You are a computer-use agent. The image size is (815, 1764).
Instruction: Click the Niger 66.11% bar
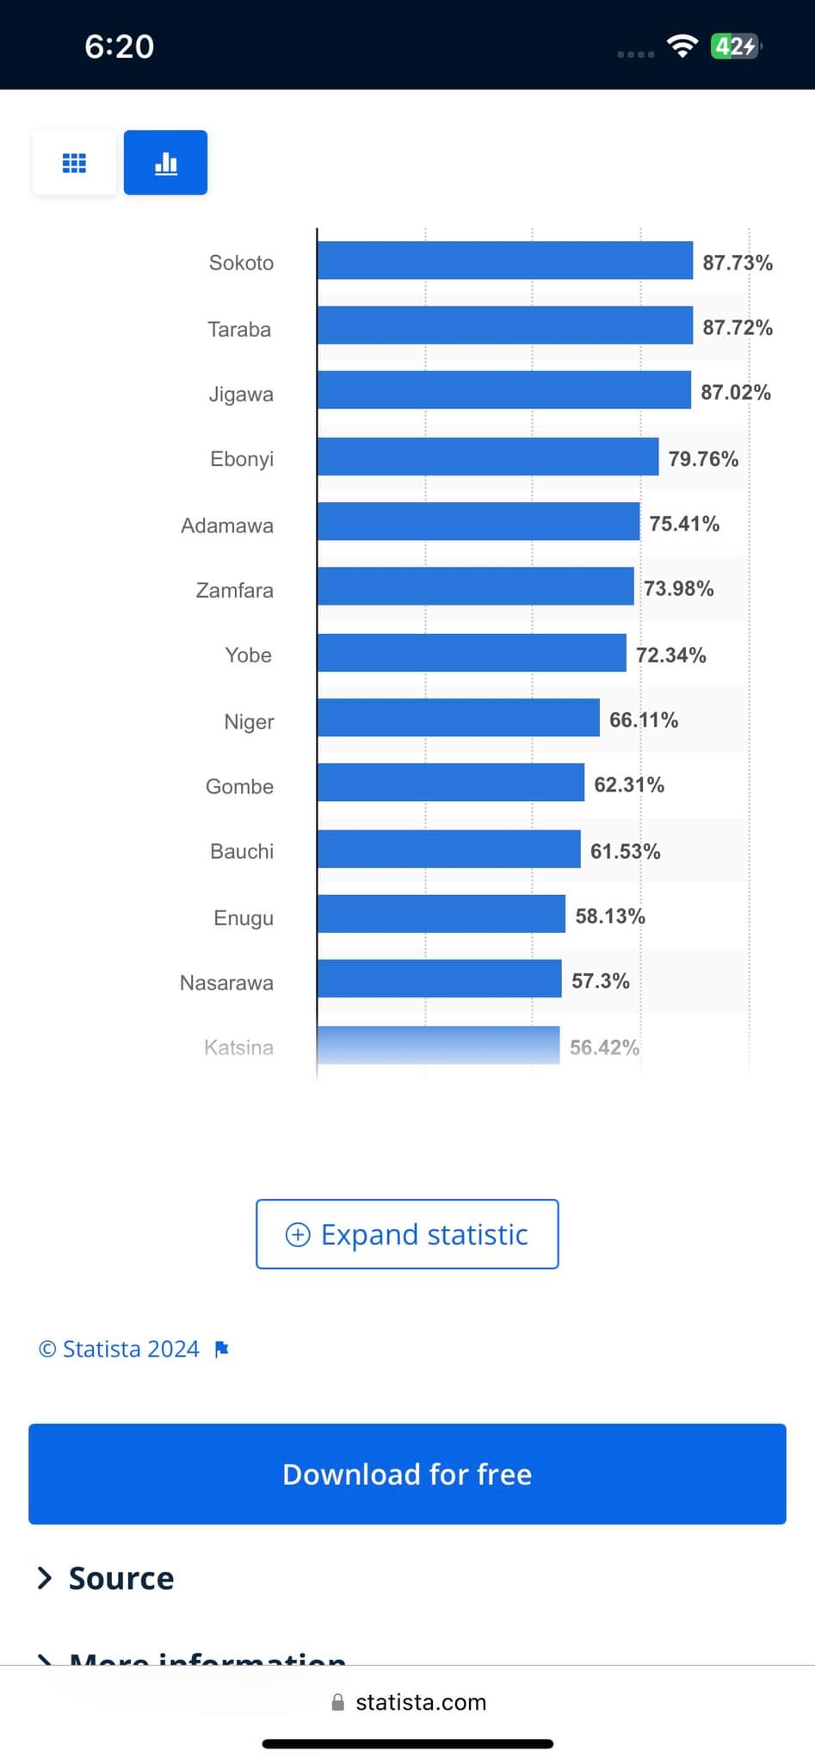pos(458,717)
